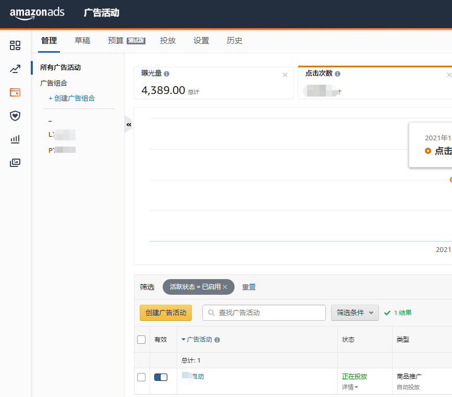
Task: Click info icon beside 广告活动 column header
Action: coord(217,340)
